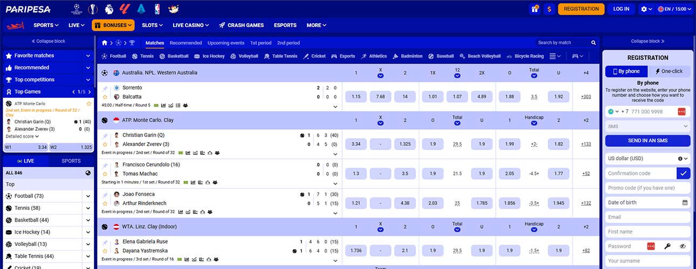Filter matches by Bicycle Racing
Viewport: 696px width, 269px height.
pos(524,56)
